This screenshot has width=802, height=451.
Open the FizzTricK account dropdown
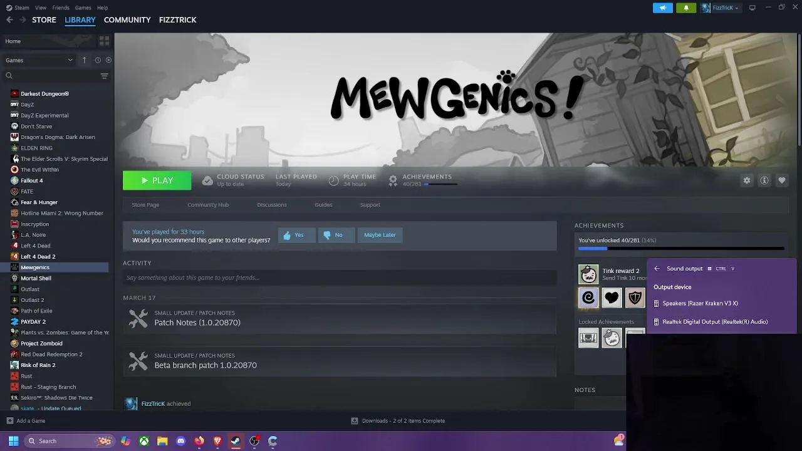(x=720, y=8)
